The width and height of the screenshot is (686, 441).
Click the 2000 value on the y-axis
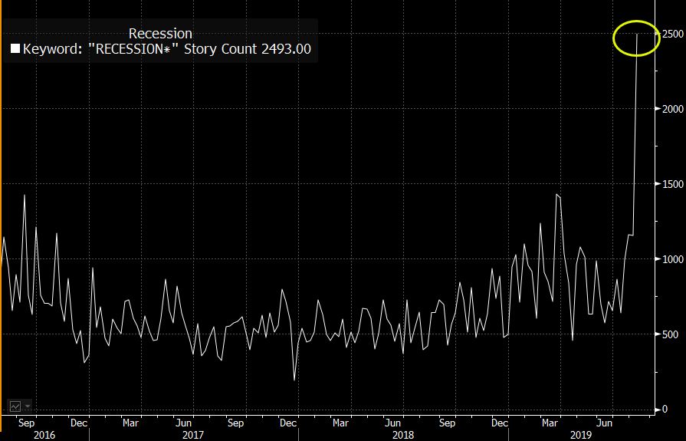point(673,109)
